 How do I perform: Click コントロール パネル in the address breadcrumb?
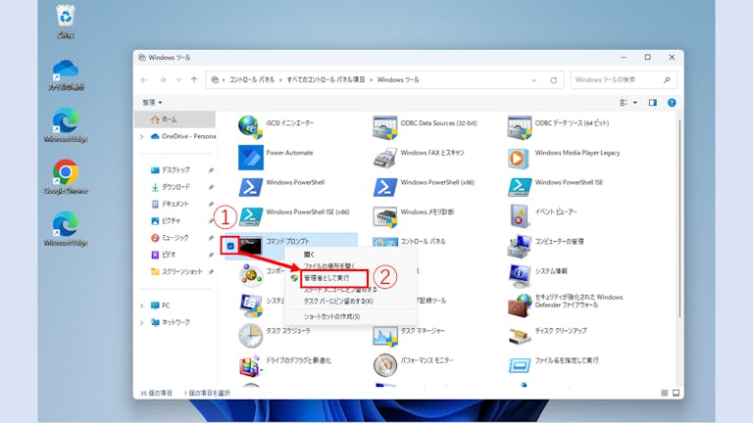coord(252,80)
